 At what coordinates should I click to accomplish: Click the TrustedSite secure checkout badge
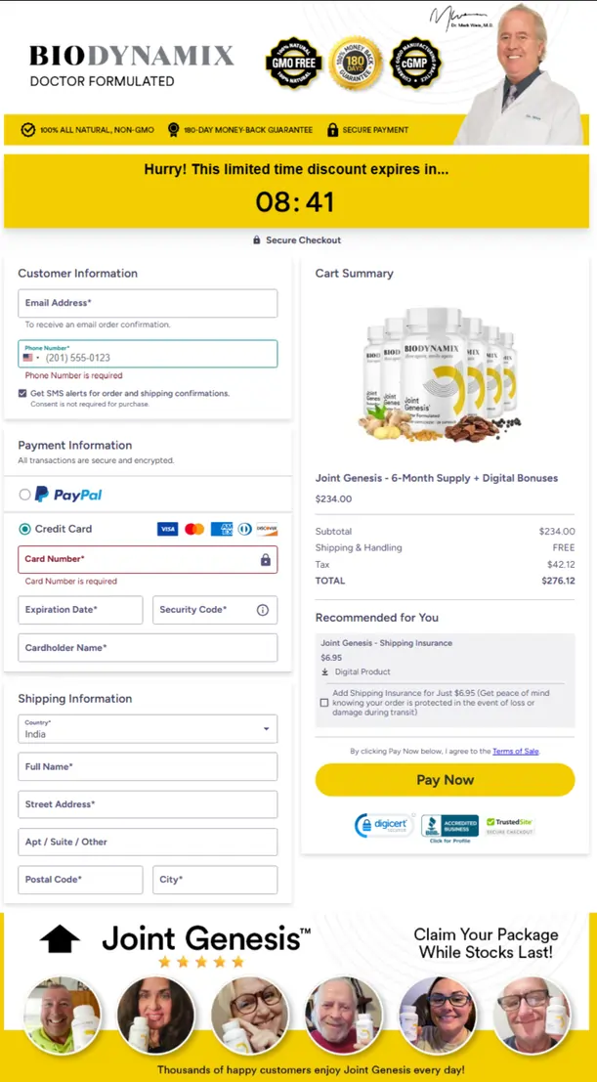coord(510,826)
